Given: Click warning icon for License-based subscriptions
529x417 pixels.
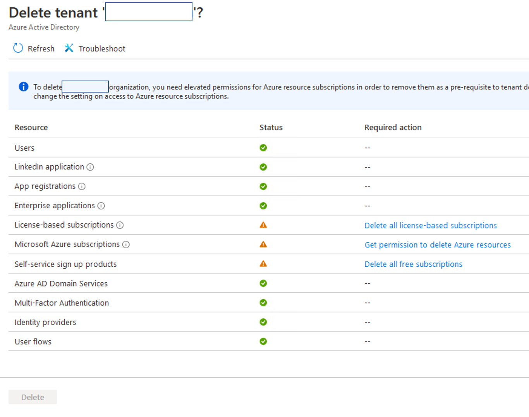Looking at the screenshot, I should (x=263, y=225).
